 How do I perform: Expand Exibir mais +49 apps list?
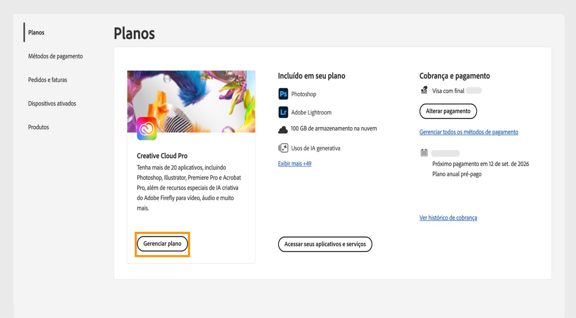point(294,163)
